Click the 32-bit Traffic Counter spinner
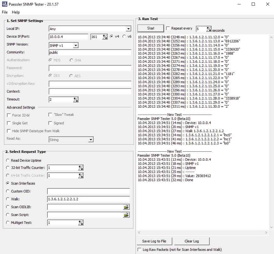This screenshot has height=254, width=274. (x=81, y=168)
